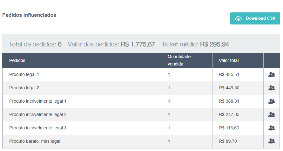Open customers icon for Produto incrivelmente legal 2
This screenshot has height=151, width=283.
coord(272,114)
